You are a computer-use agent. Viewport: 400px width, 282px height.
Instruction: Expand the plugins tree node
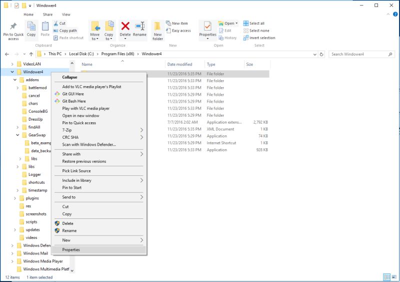(15, 198)
